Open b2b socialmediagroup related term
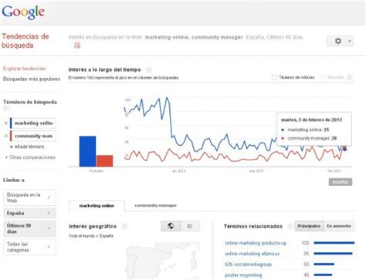 (248, 265)
